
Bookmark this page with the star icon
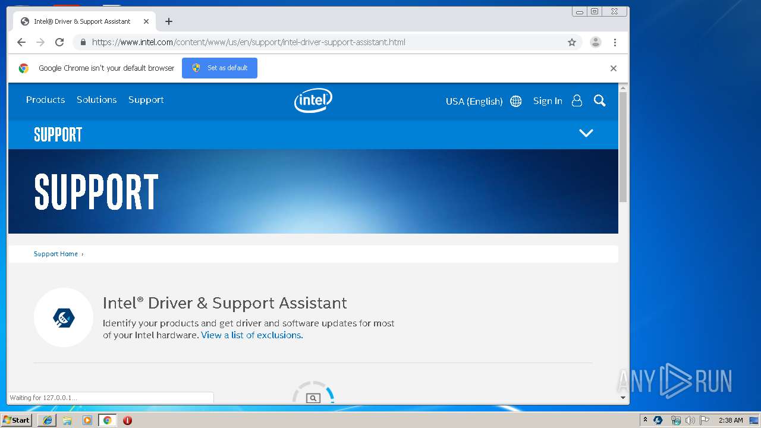click(x=572, y=42)
